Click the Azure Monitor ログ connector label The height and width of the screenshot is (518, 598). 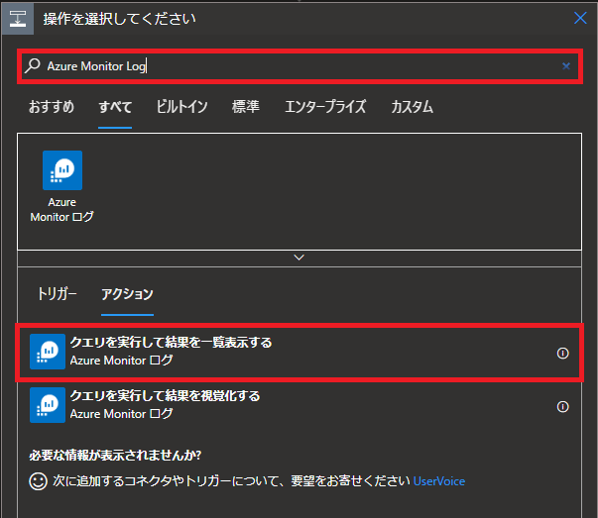coord(62,210)
